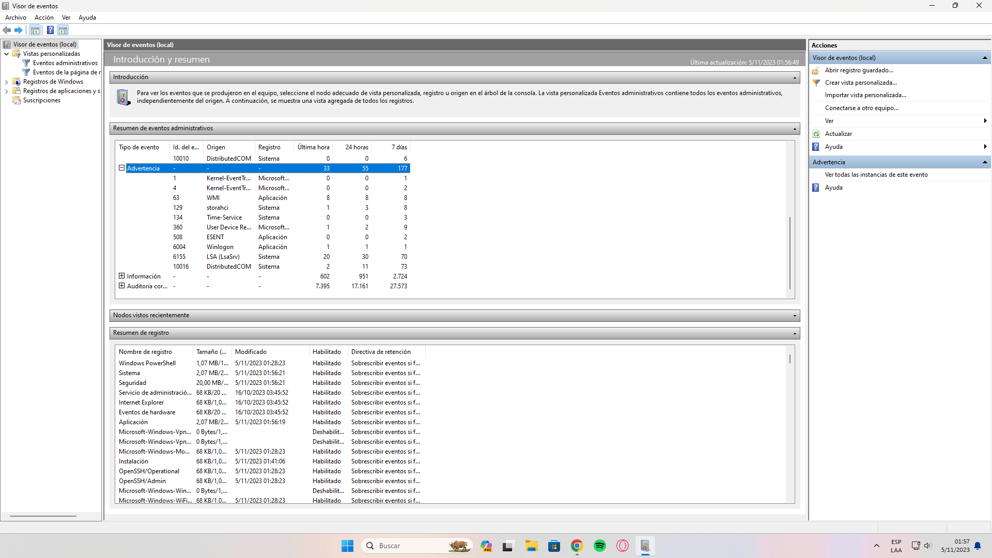Click Conectarse a otro equipo action
Image resolution: width=992 pixels, height=558 pixels.
coord(861,108)
